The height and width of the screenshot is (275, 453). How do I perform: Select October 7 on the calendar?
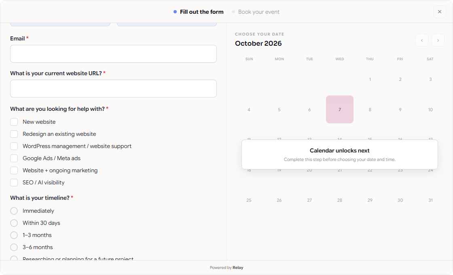point(340,110)
